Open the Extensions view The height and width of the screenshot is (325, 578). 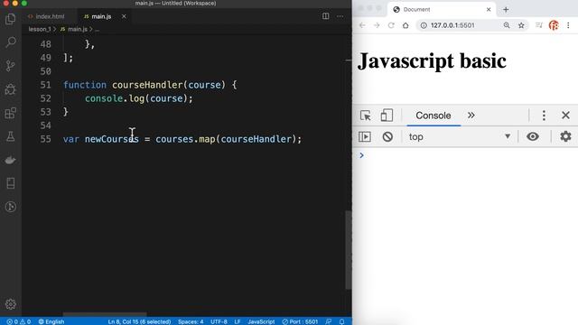tap(11, 113)
